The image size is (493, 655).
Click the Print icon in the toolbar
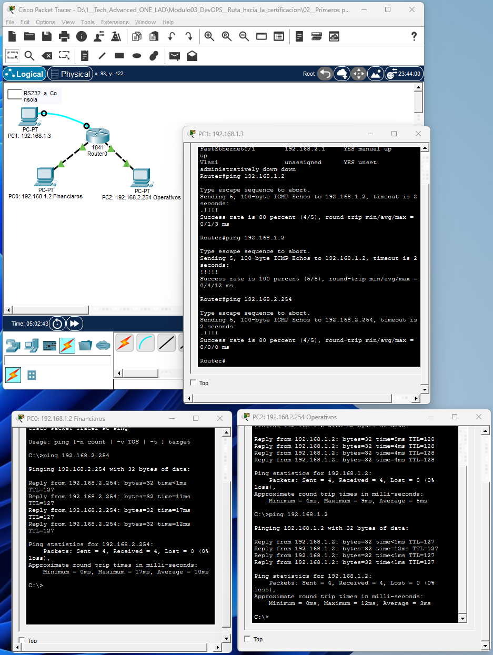64,36
